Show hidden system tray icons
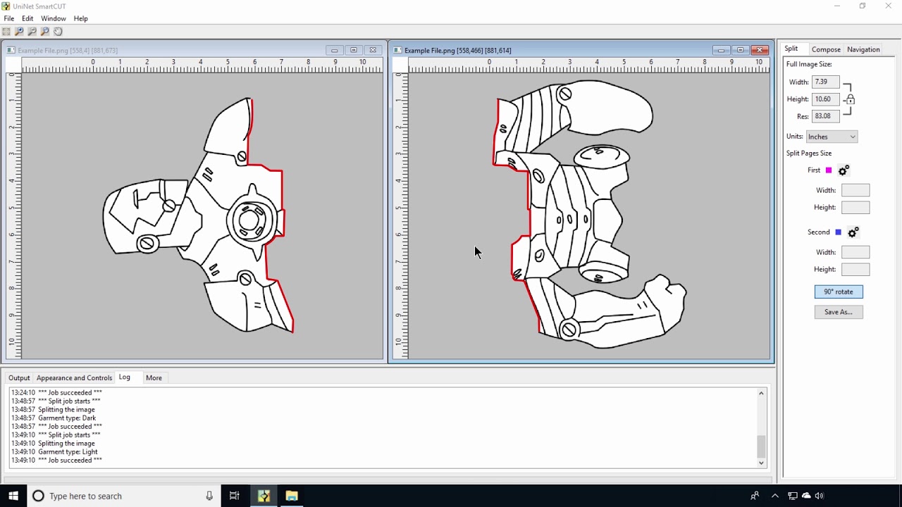 pyautogui.click(x=775, y=496)
